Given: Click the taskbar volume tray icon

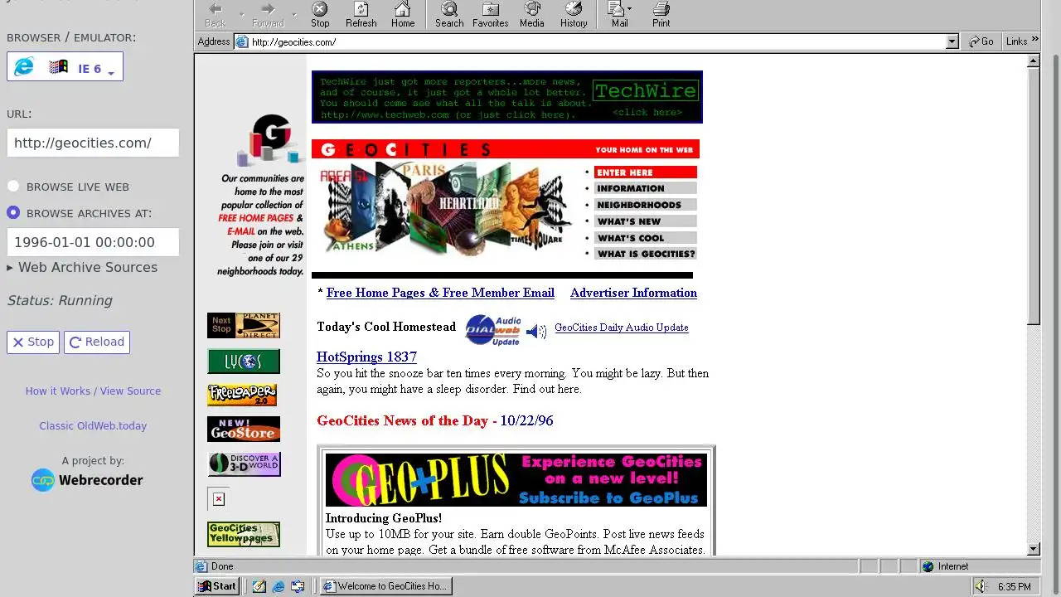Looking at the screenshot, I should [x=981, y=586].
